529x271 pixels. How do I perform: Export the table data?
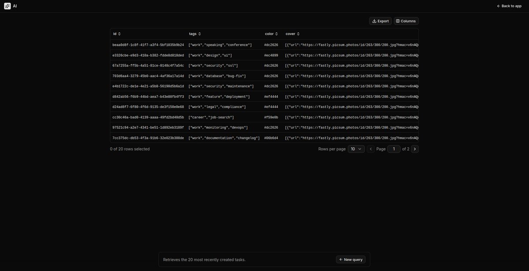pos(380,21)
